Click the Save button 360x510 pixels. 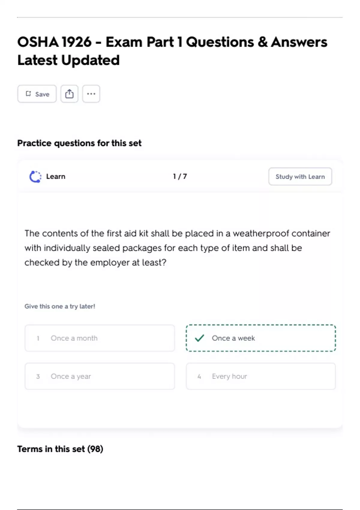tap(37, 94)
